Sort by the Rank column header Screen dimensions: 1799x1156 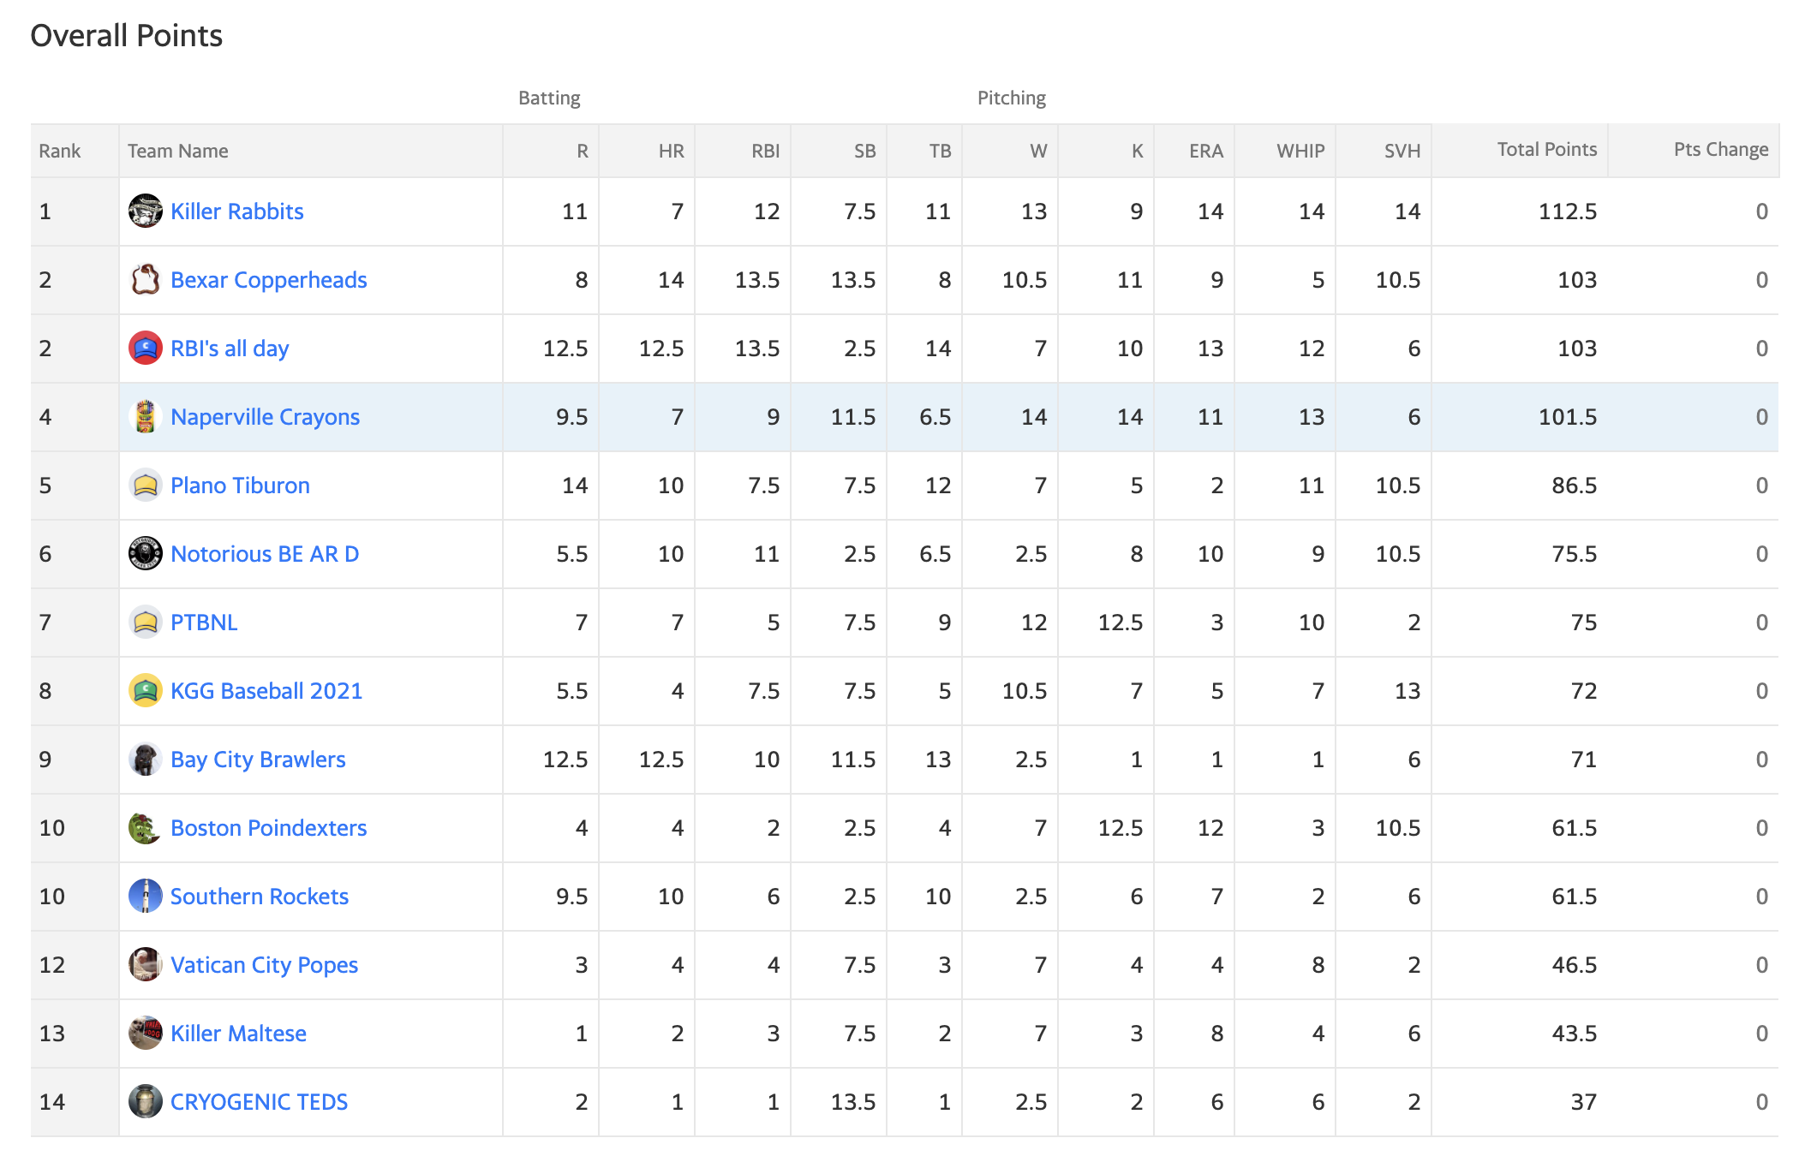point(60,152)
